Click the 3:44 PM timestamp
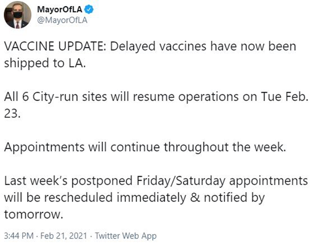Image resolution: width=311 pixels, height=246 pixels. click(19, 235)
